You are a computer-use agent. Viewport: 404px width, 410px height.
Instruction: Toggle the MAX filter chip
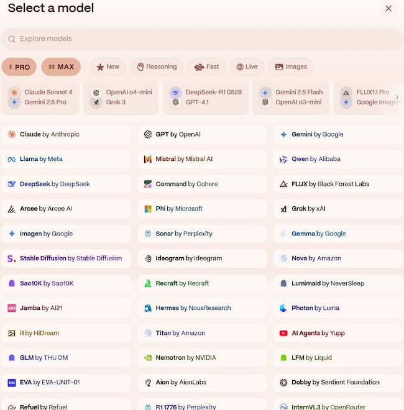(x=61, y=66)
